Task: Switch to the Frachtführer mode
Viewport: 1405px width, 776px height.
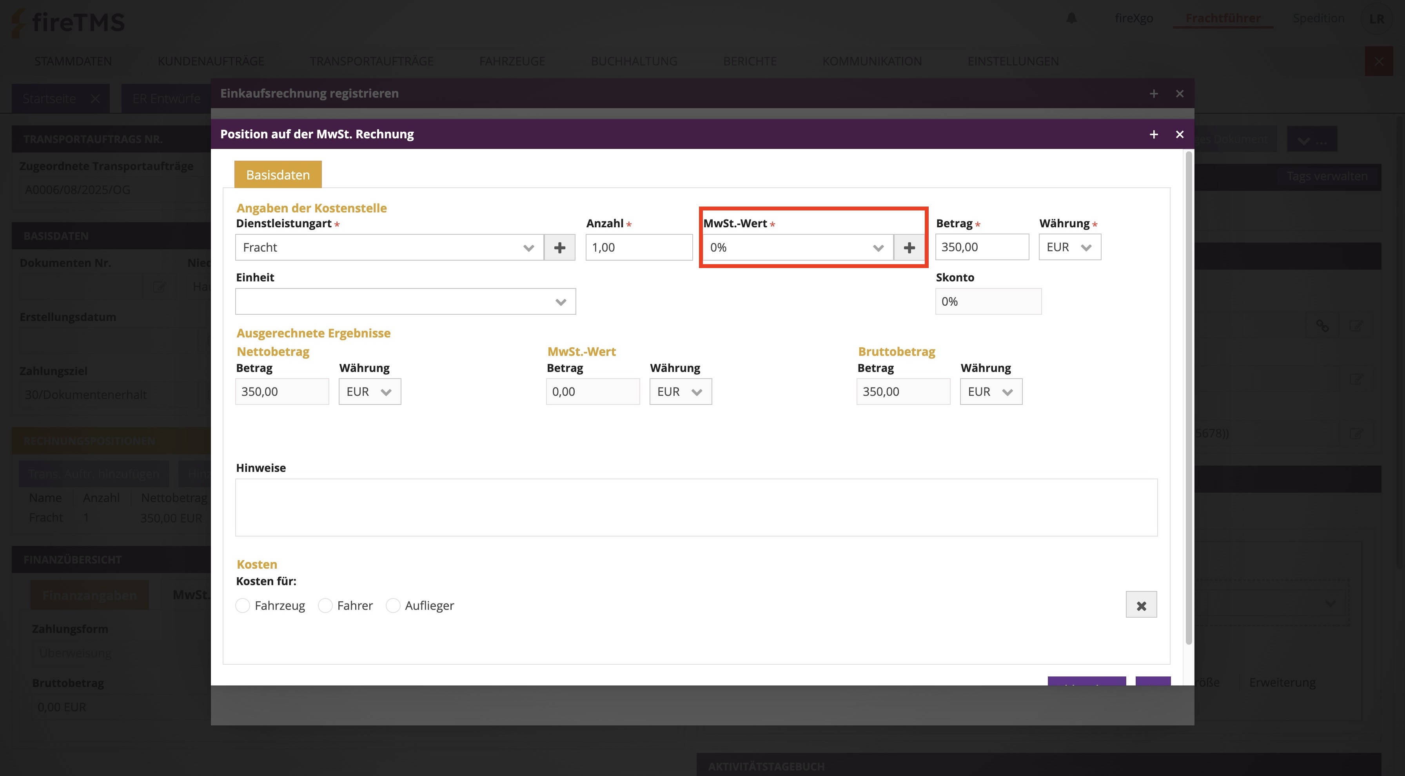Action: tap(1223, 18)
